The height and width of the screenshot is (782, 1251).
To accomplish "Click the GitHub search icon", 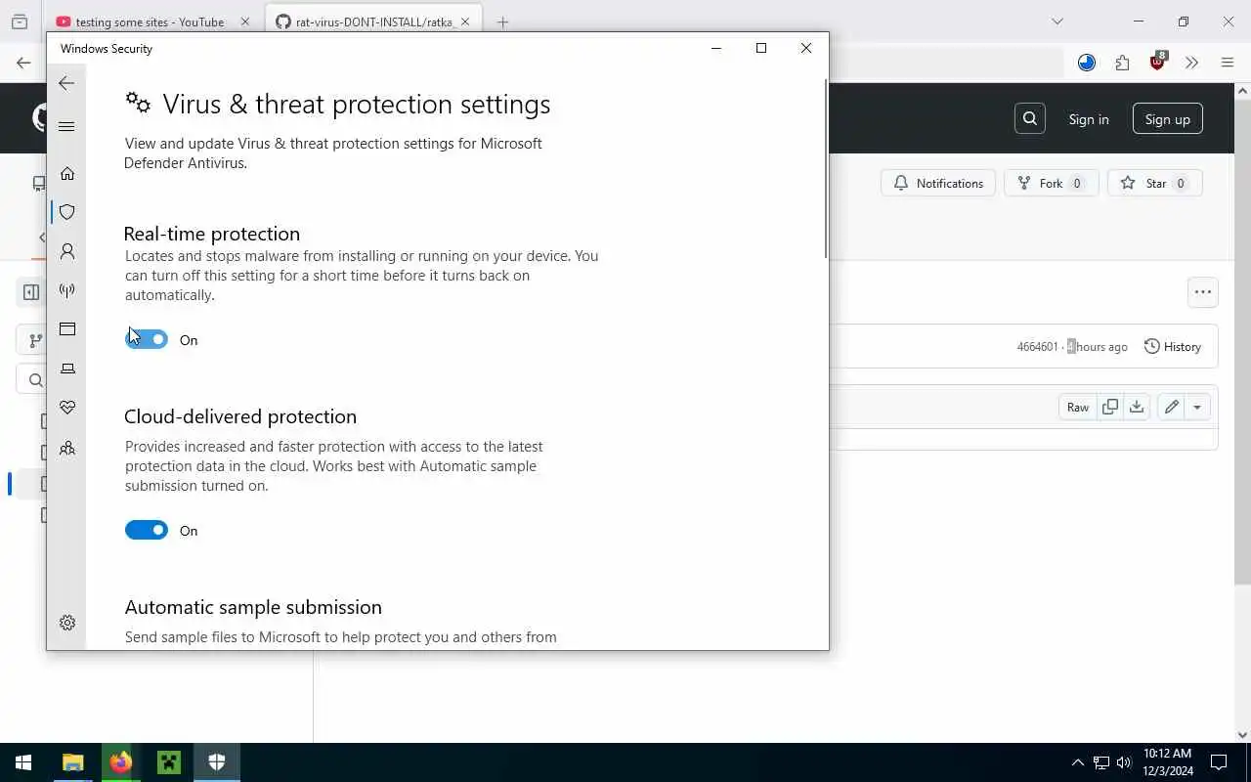I will 1030,118.
